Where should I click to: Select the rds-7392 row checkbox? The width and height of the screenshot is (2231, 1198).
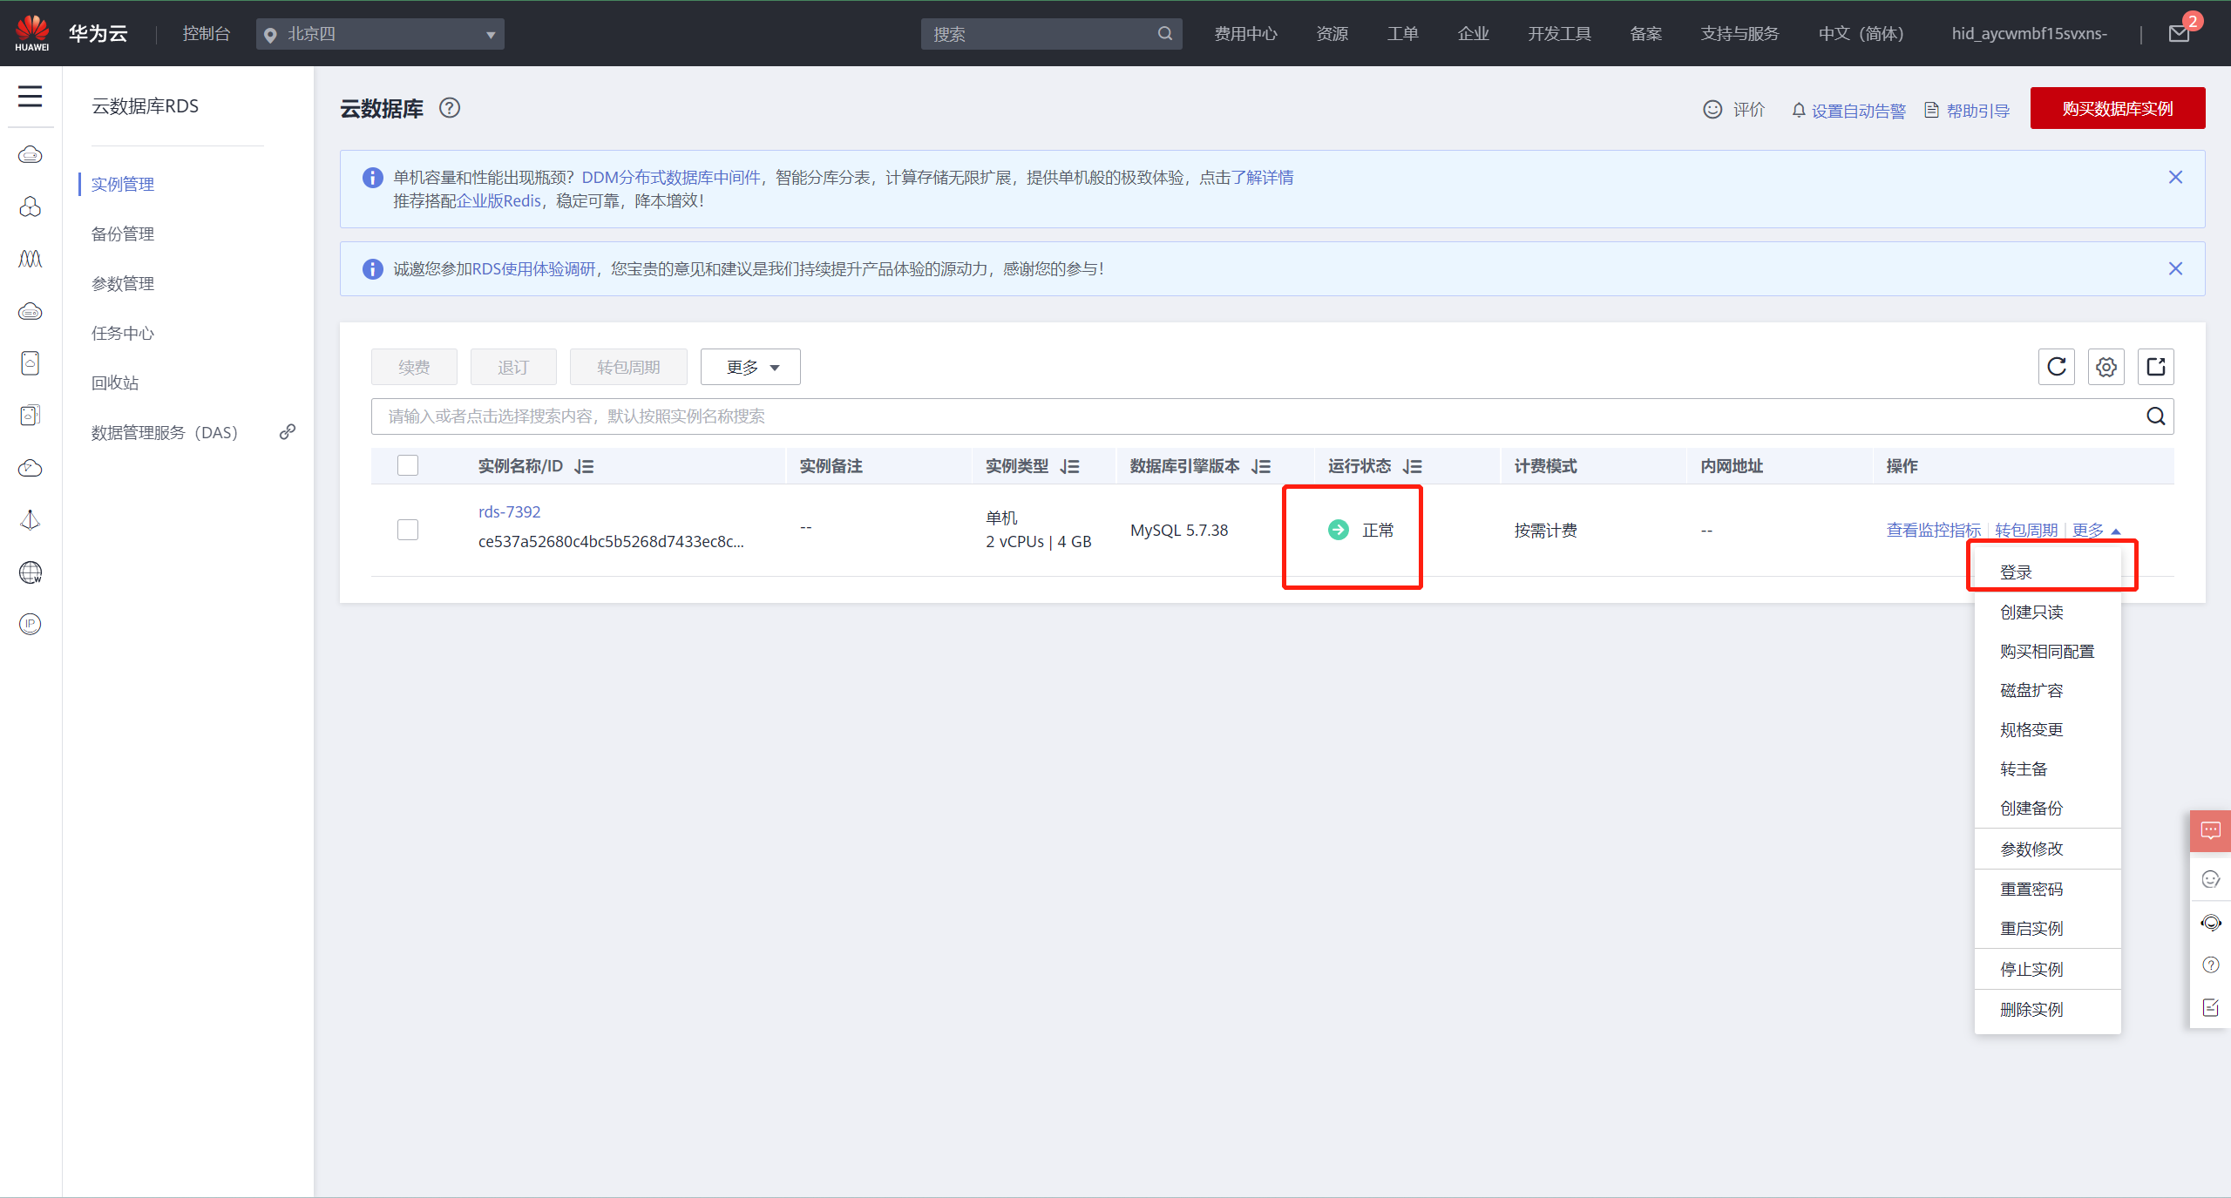tap(408, 530)
